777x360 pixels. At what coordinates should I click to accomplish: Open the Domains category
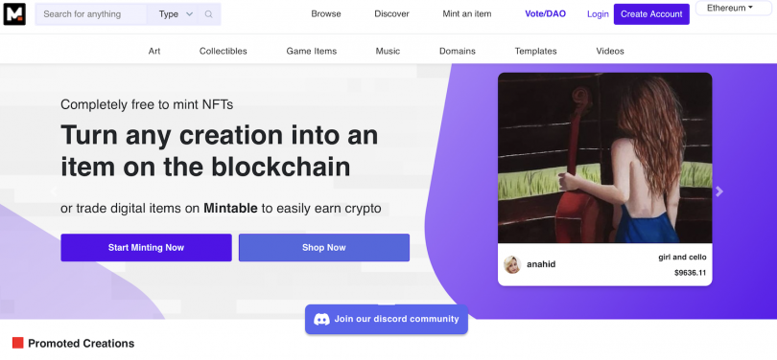point(458,51)
